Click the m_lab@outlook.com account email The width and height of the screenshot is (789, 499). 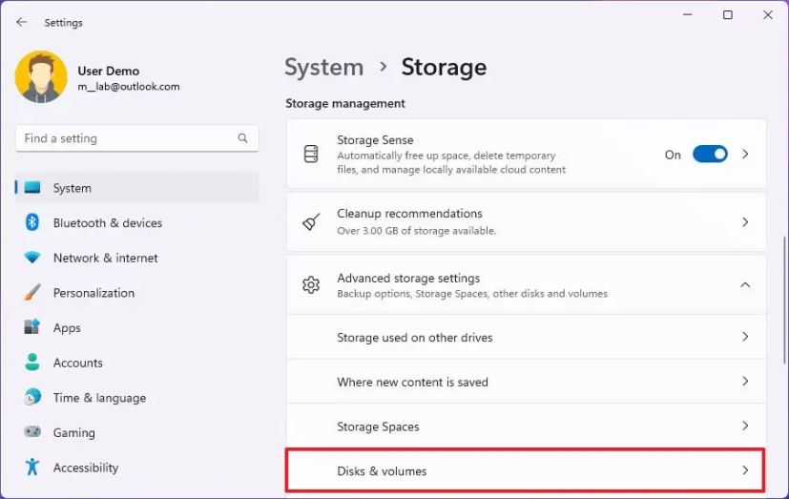pos(128,87)
